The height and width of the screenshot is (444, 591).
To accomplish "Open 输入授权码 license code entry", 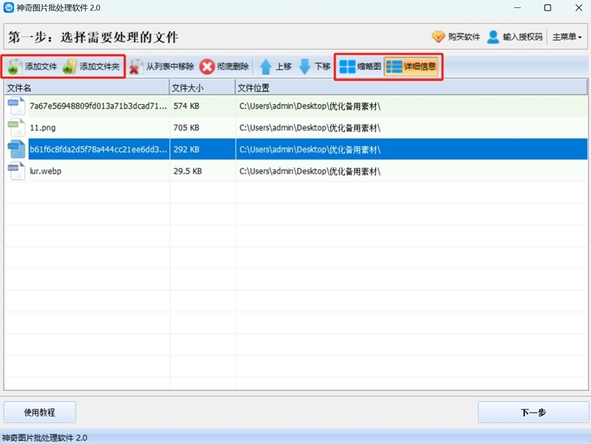I will [515, 36].
